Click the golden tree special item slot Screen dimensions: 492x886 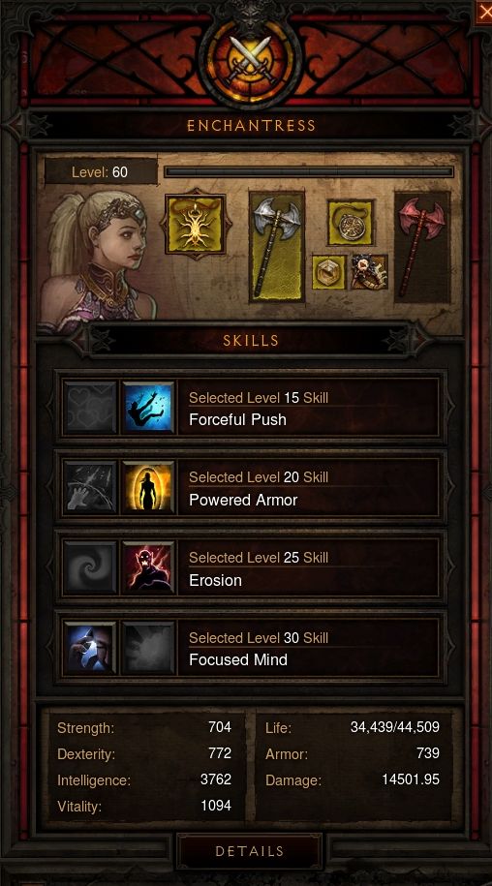196,225
